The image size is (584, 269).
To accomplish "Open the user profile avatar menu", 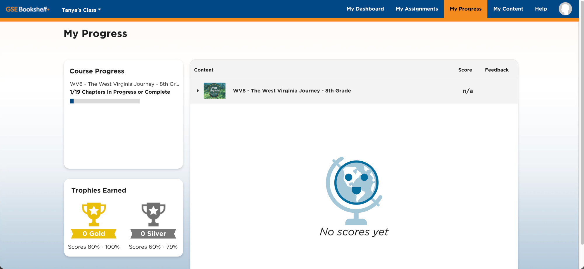I will tap(565, 9).
